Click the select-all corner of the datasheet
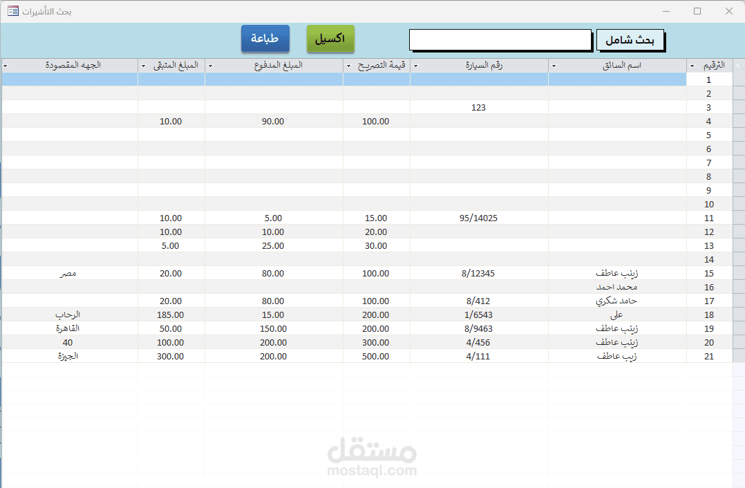Viewport: 745px width, 488px height. [739, 66]
